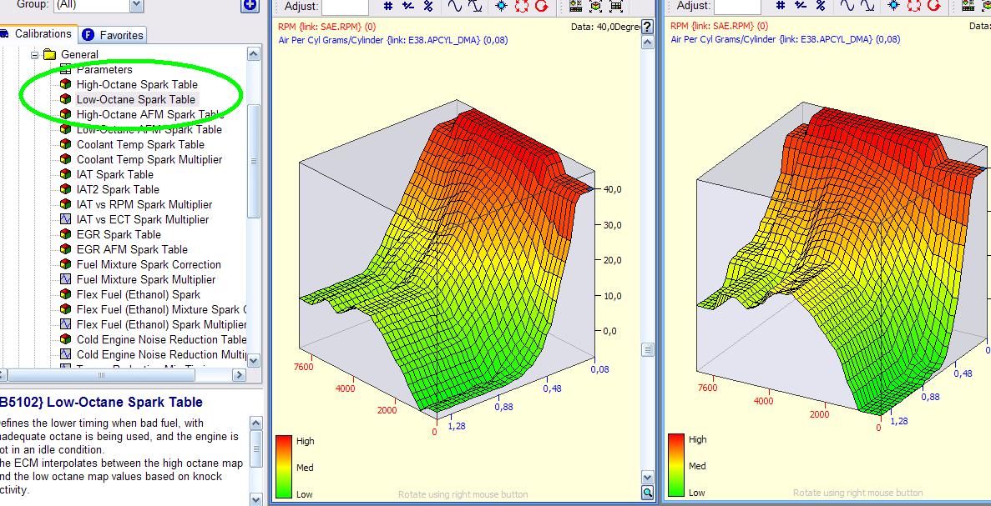
Task: Click the red dashed-square icon in right chart toolbar
Action: coord(914,6)
